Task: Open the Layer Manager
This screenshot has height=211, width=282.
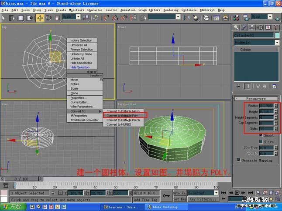Action: pyautogui.click(x=206, y=18)
